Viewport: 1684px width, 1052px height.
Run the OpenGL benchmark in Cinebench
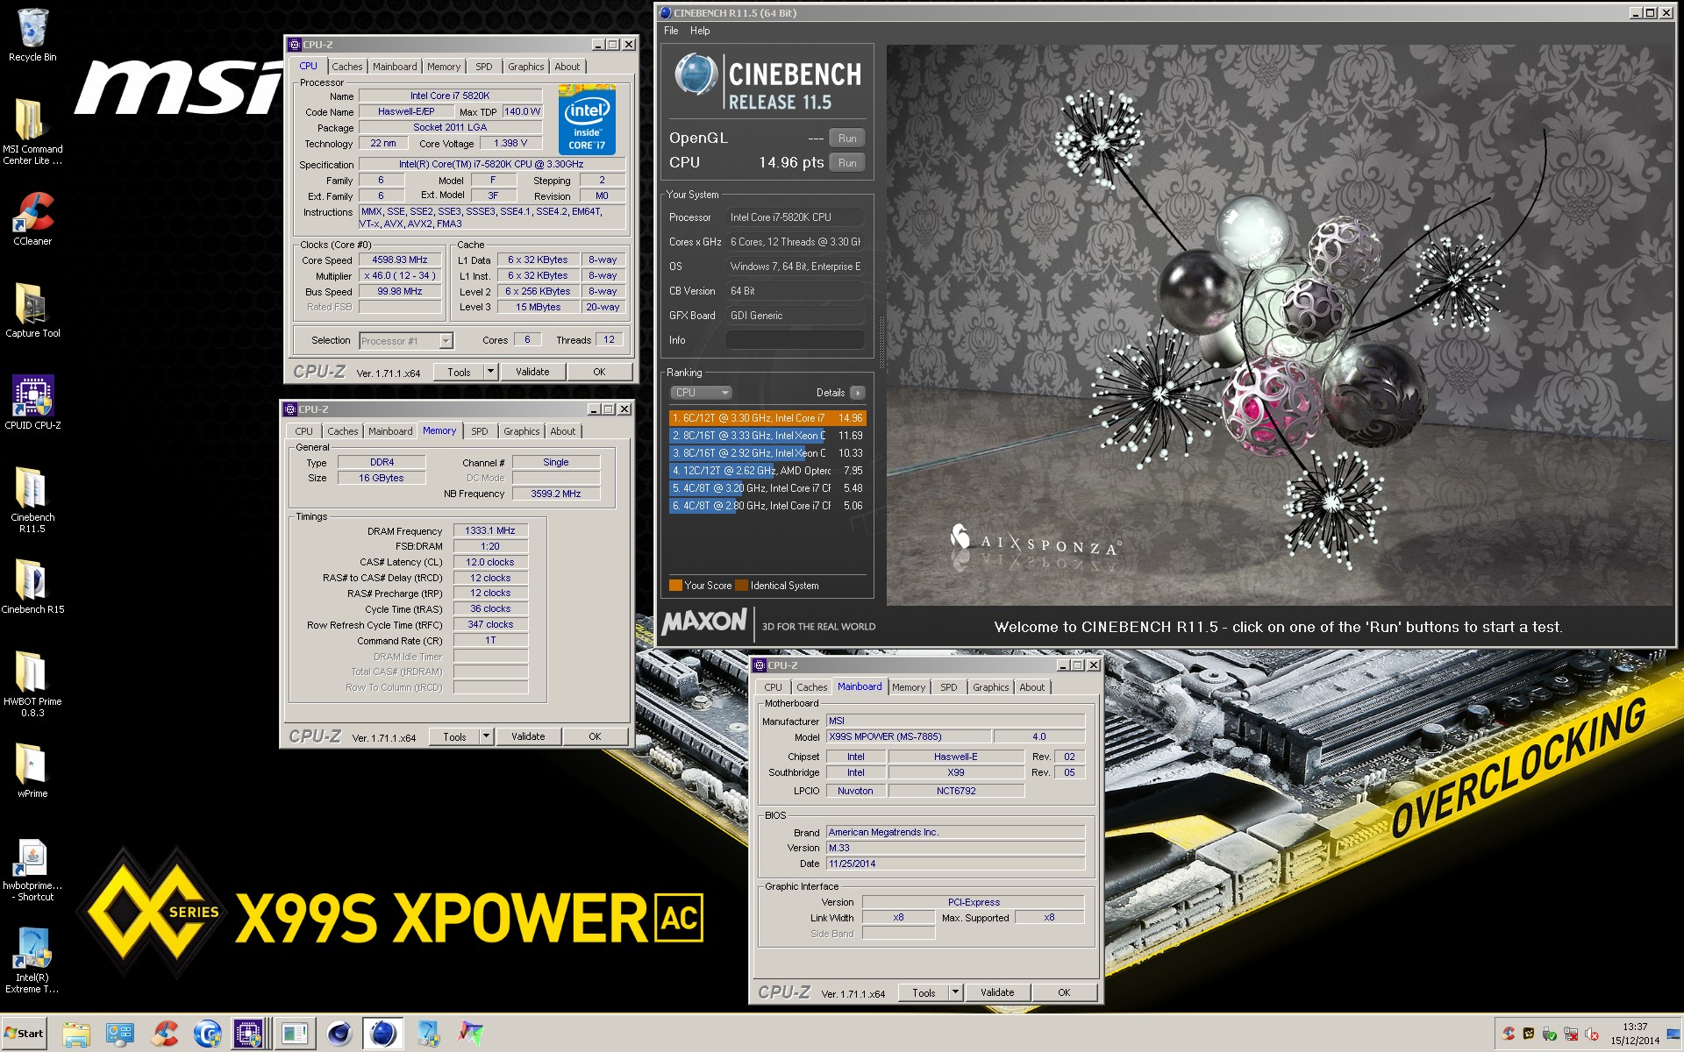pos(847,139)
